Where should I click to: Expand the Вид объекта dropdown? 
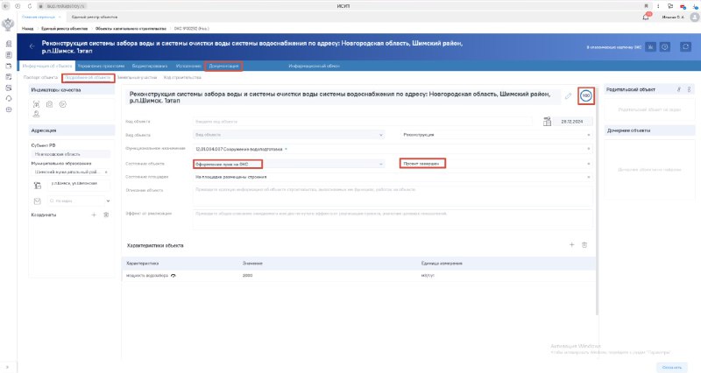tap(381, 135)
